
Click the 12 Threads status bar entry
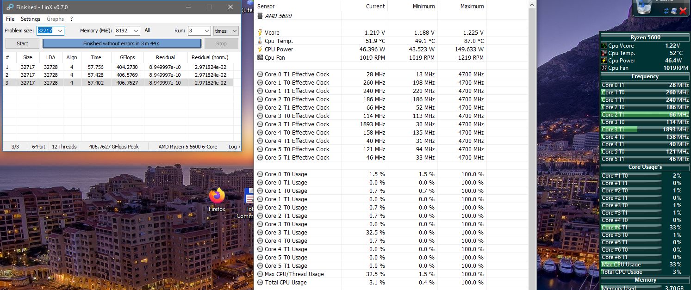64,147
